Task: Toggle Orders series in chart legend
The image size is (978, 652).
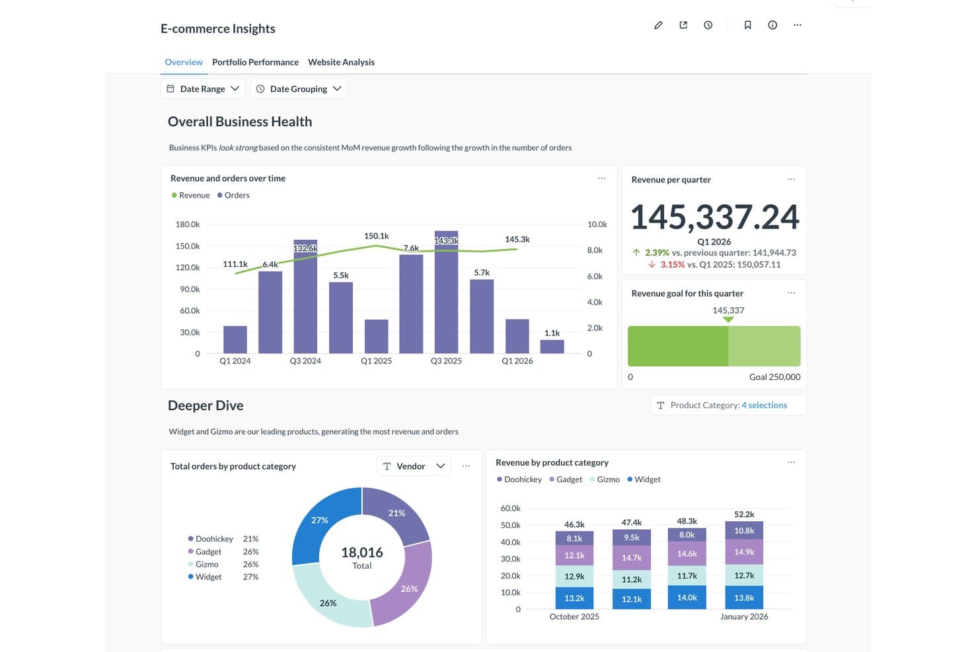Action: click(233, 195)
